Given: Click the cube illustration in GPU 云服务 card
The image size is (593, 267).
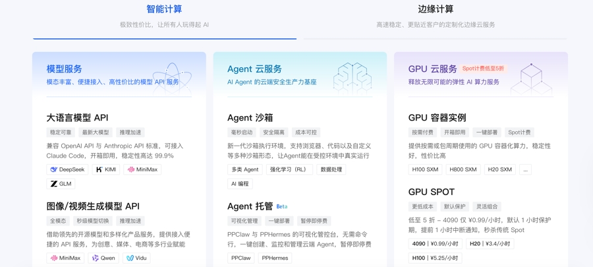Looking at the screenshot, I should (530, 78).
